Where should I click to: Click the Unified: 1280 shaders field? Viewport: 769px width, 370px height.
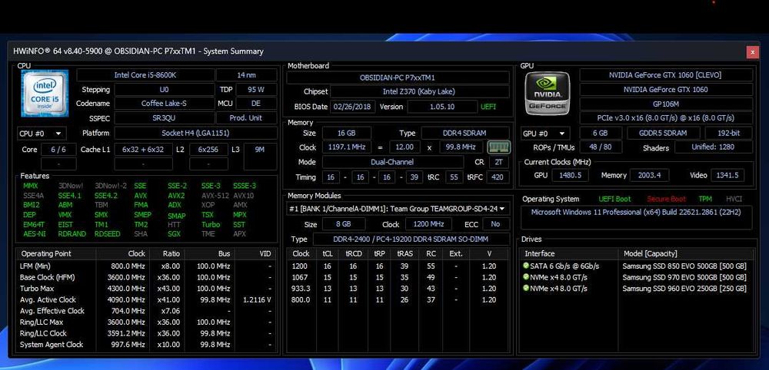point(714,147)
